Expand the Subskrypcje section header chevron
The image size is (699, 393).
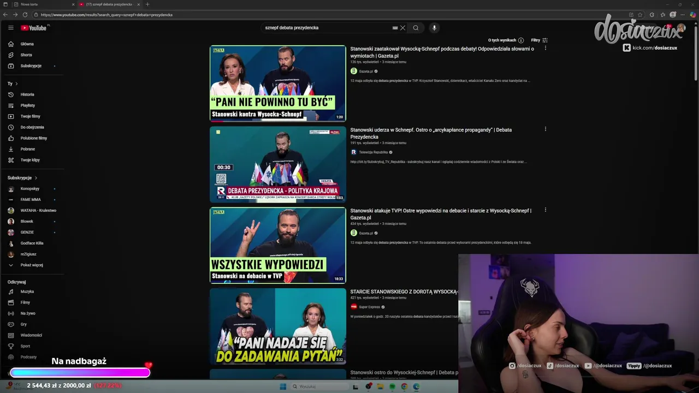pyautogui.click(x=36, y=178)
